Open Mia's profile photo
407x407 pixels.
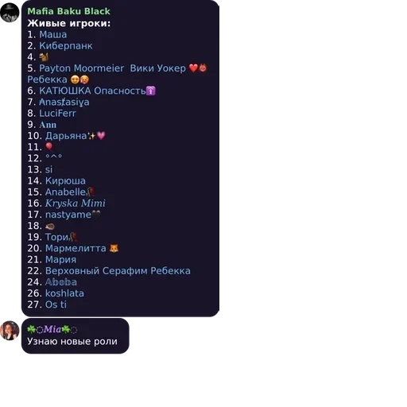(10, 331)
